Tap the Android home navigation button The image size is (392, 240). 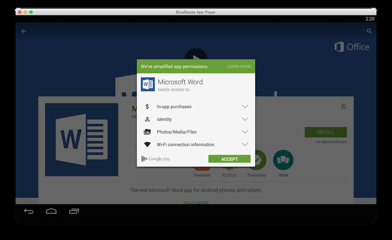click(x=51, y=211)
